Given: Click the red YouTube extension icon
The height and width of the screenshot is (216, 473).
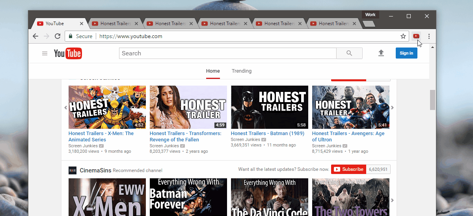Looking at the screenshot, I should (x=416, y=36).
